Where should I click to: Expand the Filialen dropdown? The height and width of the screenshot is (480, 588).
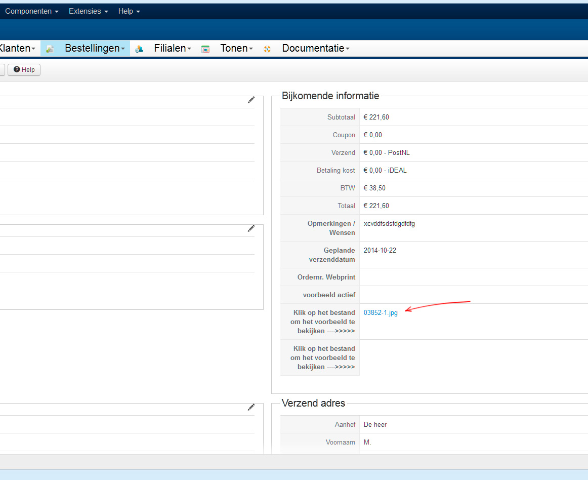click(x=173, y=48)
